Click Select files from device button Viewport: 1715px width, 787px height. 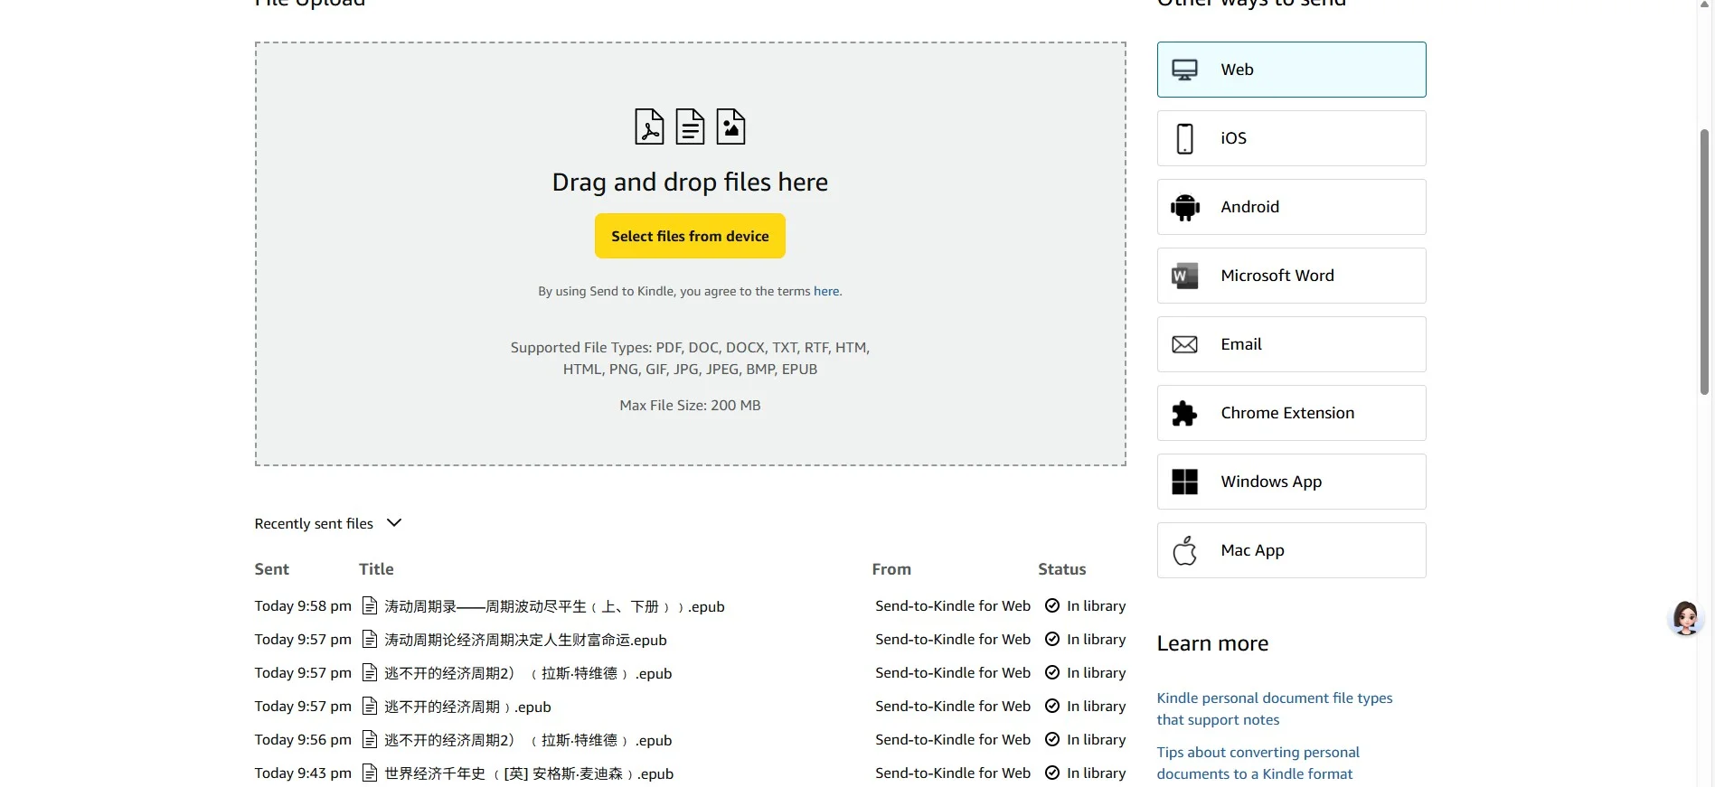point(690,236)
